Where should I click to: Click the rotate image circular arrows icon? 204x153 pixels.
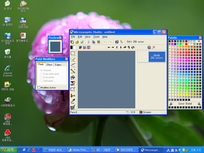click(x=133, y=47)
